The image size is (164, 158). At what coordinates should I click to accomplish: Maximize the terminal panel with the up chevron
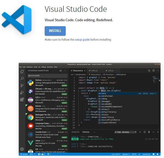click(153, 132)
